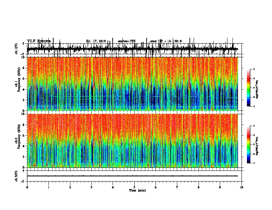This screenshot has width=272, height=210.
Task: Click the time-axis tick label "3"
Action: pyautogui.click(x=91, y=187)
